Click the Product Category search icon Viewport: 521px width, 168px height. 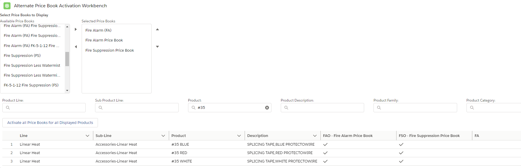point(472,108)
